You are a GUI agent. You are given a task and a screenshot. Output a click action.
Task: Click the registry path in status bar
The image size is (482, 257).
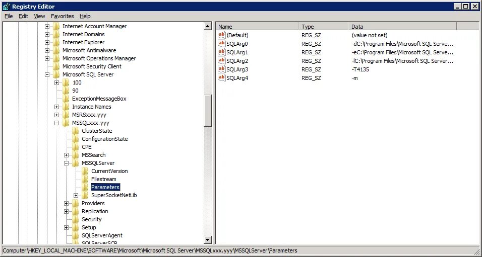point(150,250)
